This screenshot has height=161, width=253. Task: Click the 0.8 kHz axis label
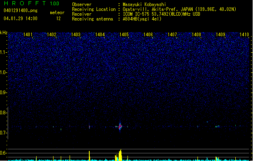[4, 113]
